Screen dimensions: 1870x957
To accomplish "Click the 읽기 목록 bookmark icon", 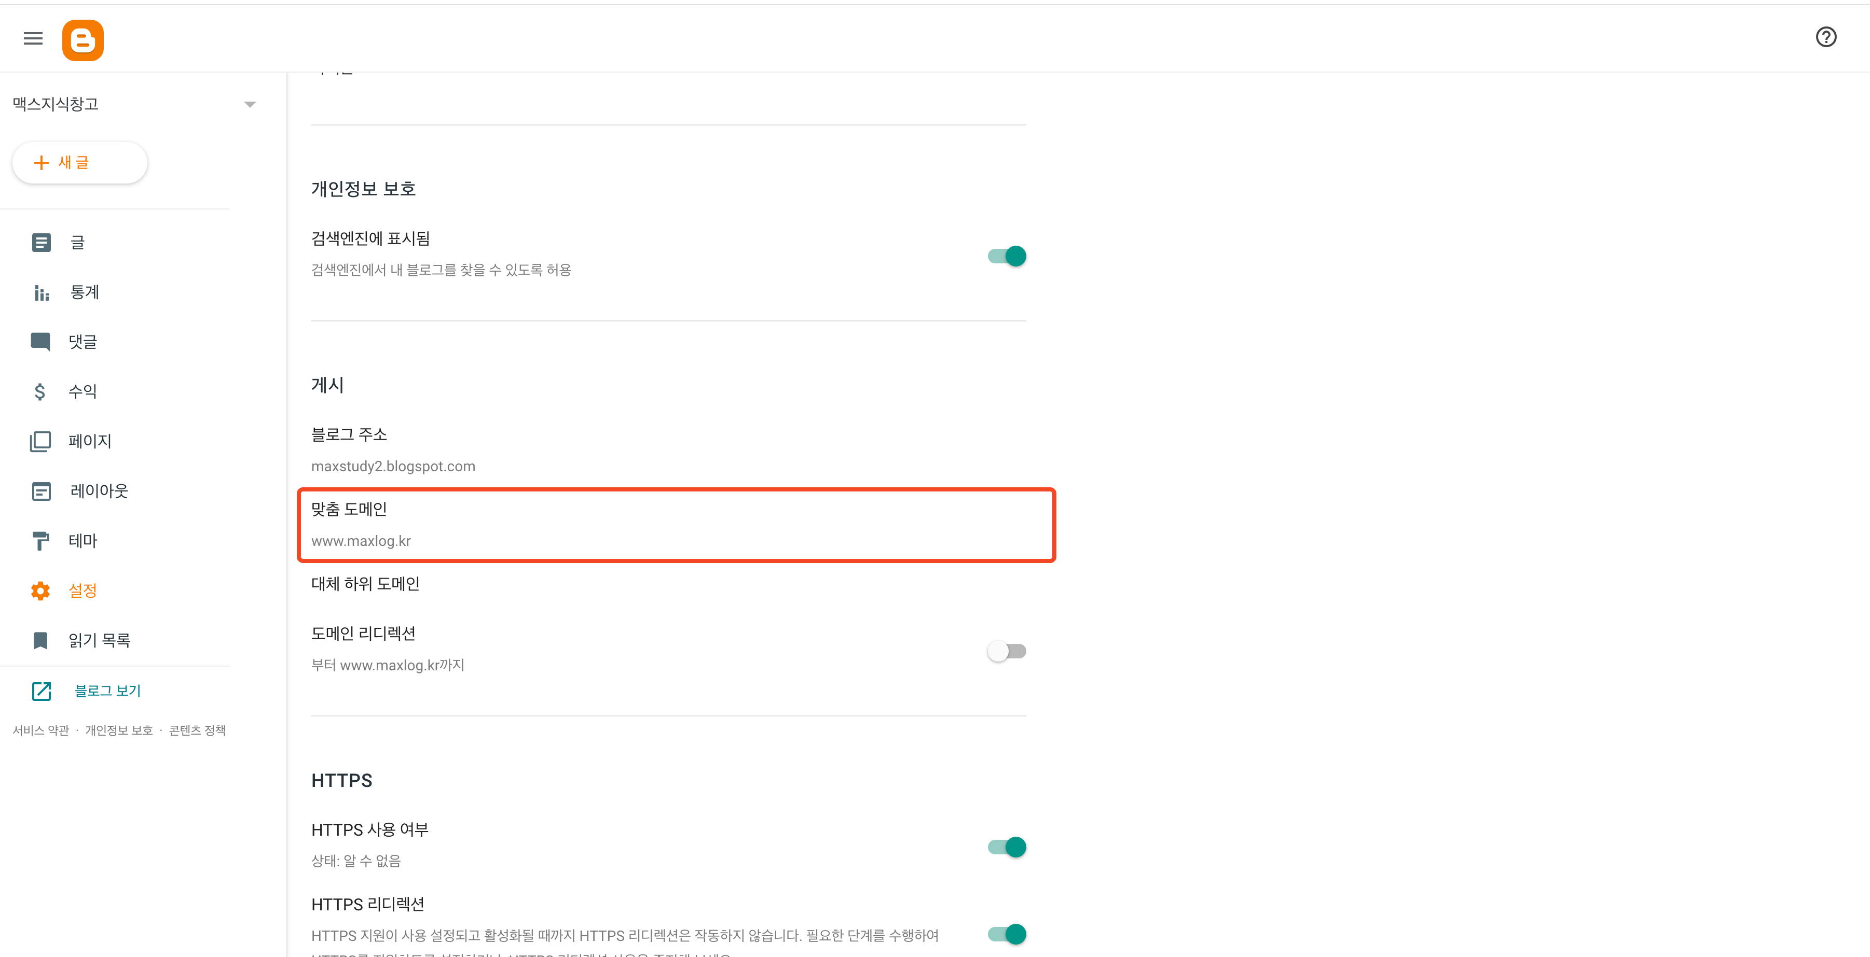I will 40,640.
